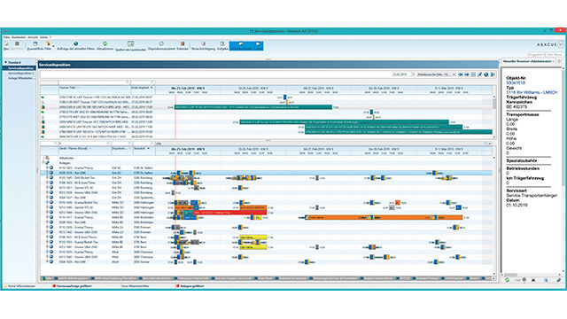The image size is (567, 319).
Task: Select Servicedisposition in left navigation
Action: point(20,68)
